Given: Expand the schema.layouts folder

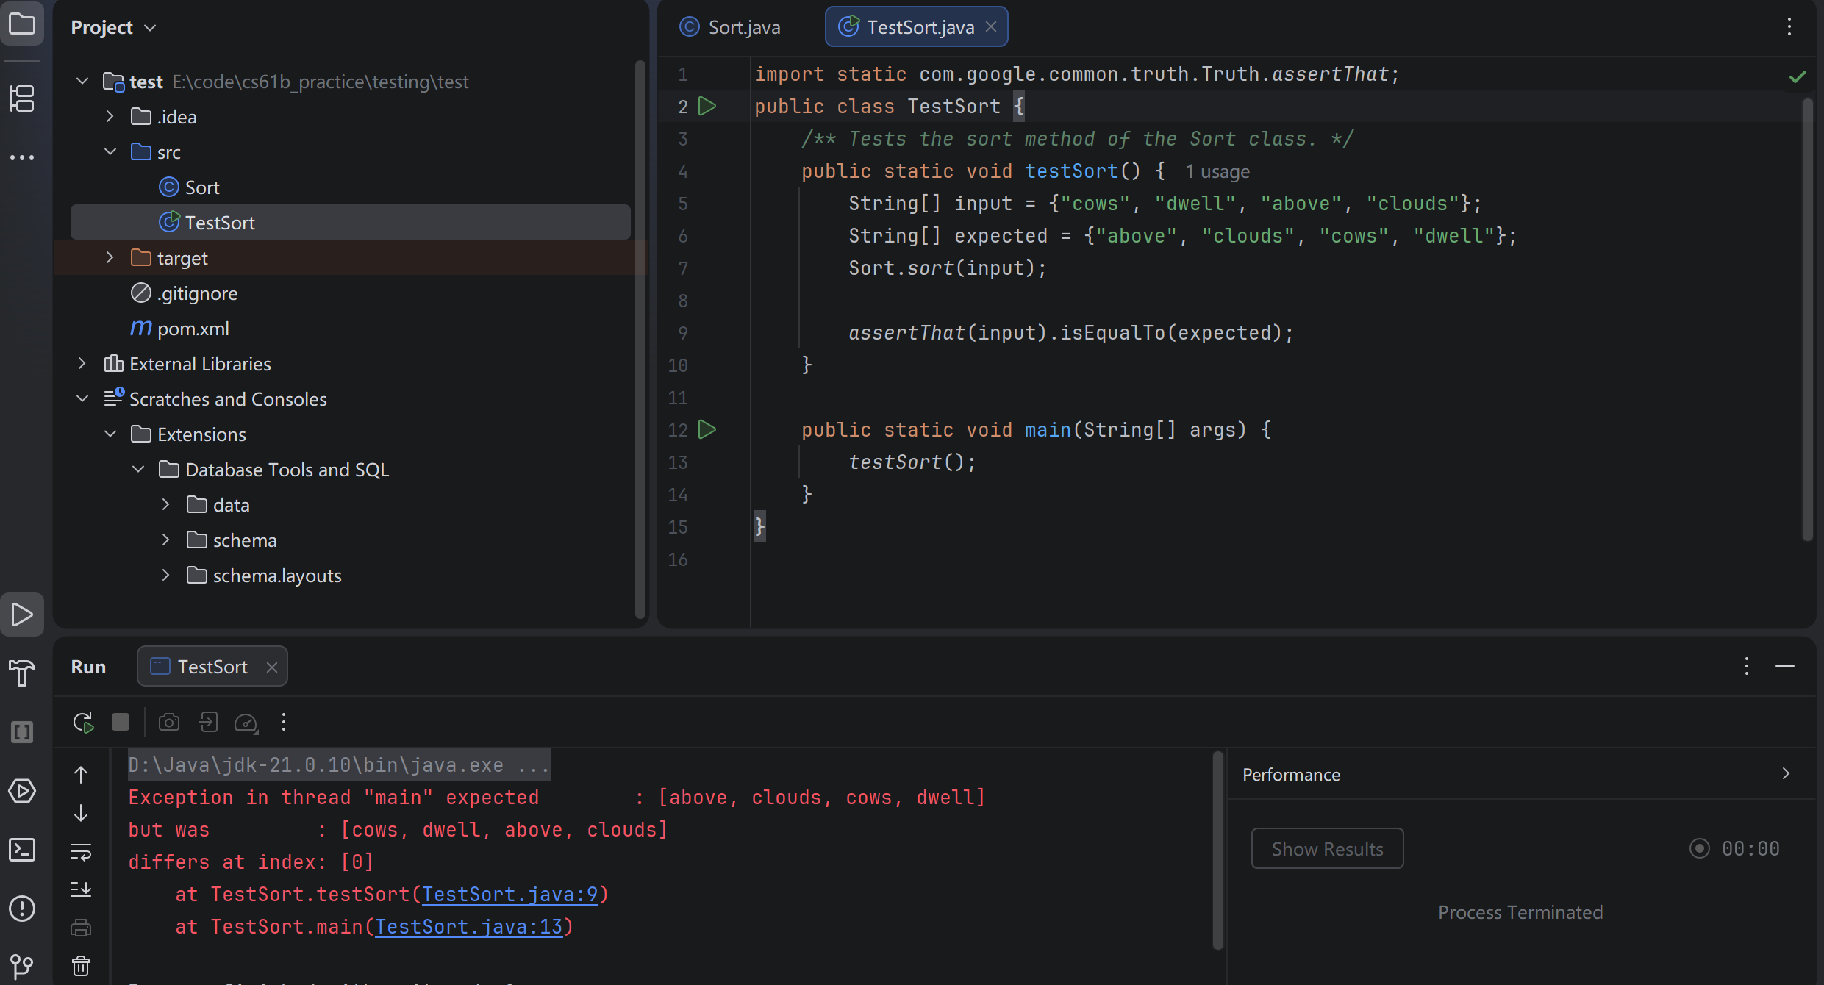Looking at the screenshot, I should (165, 575).
